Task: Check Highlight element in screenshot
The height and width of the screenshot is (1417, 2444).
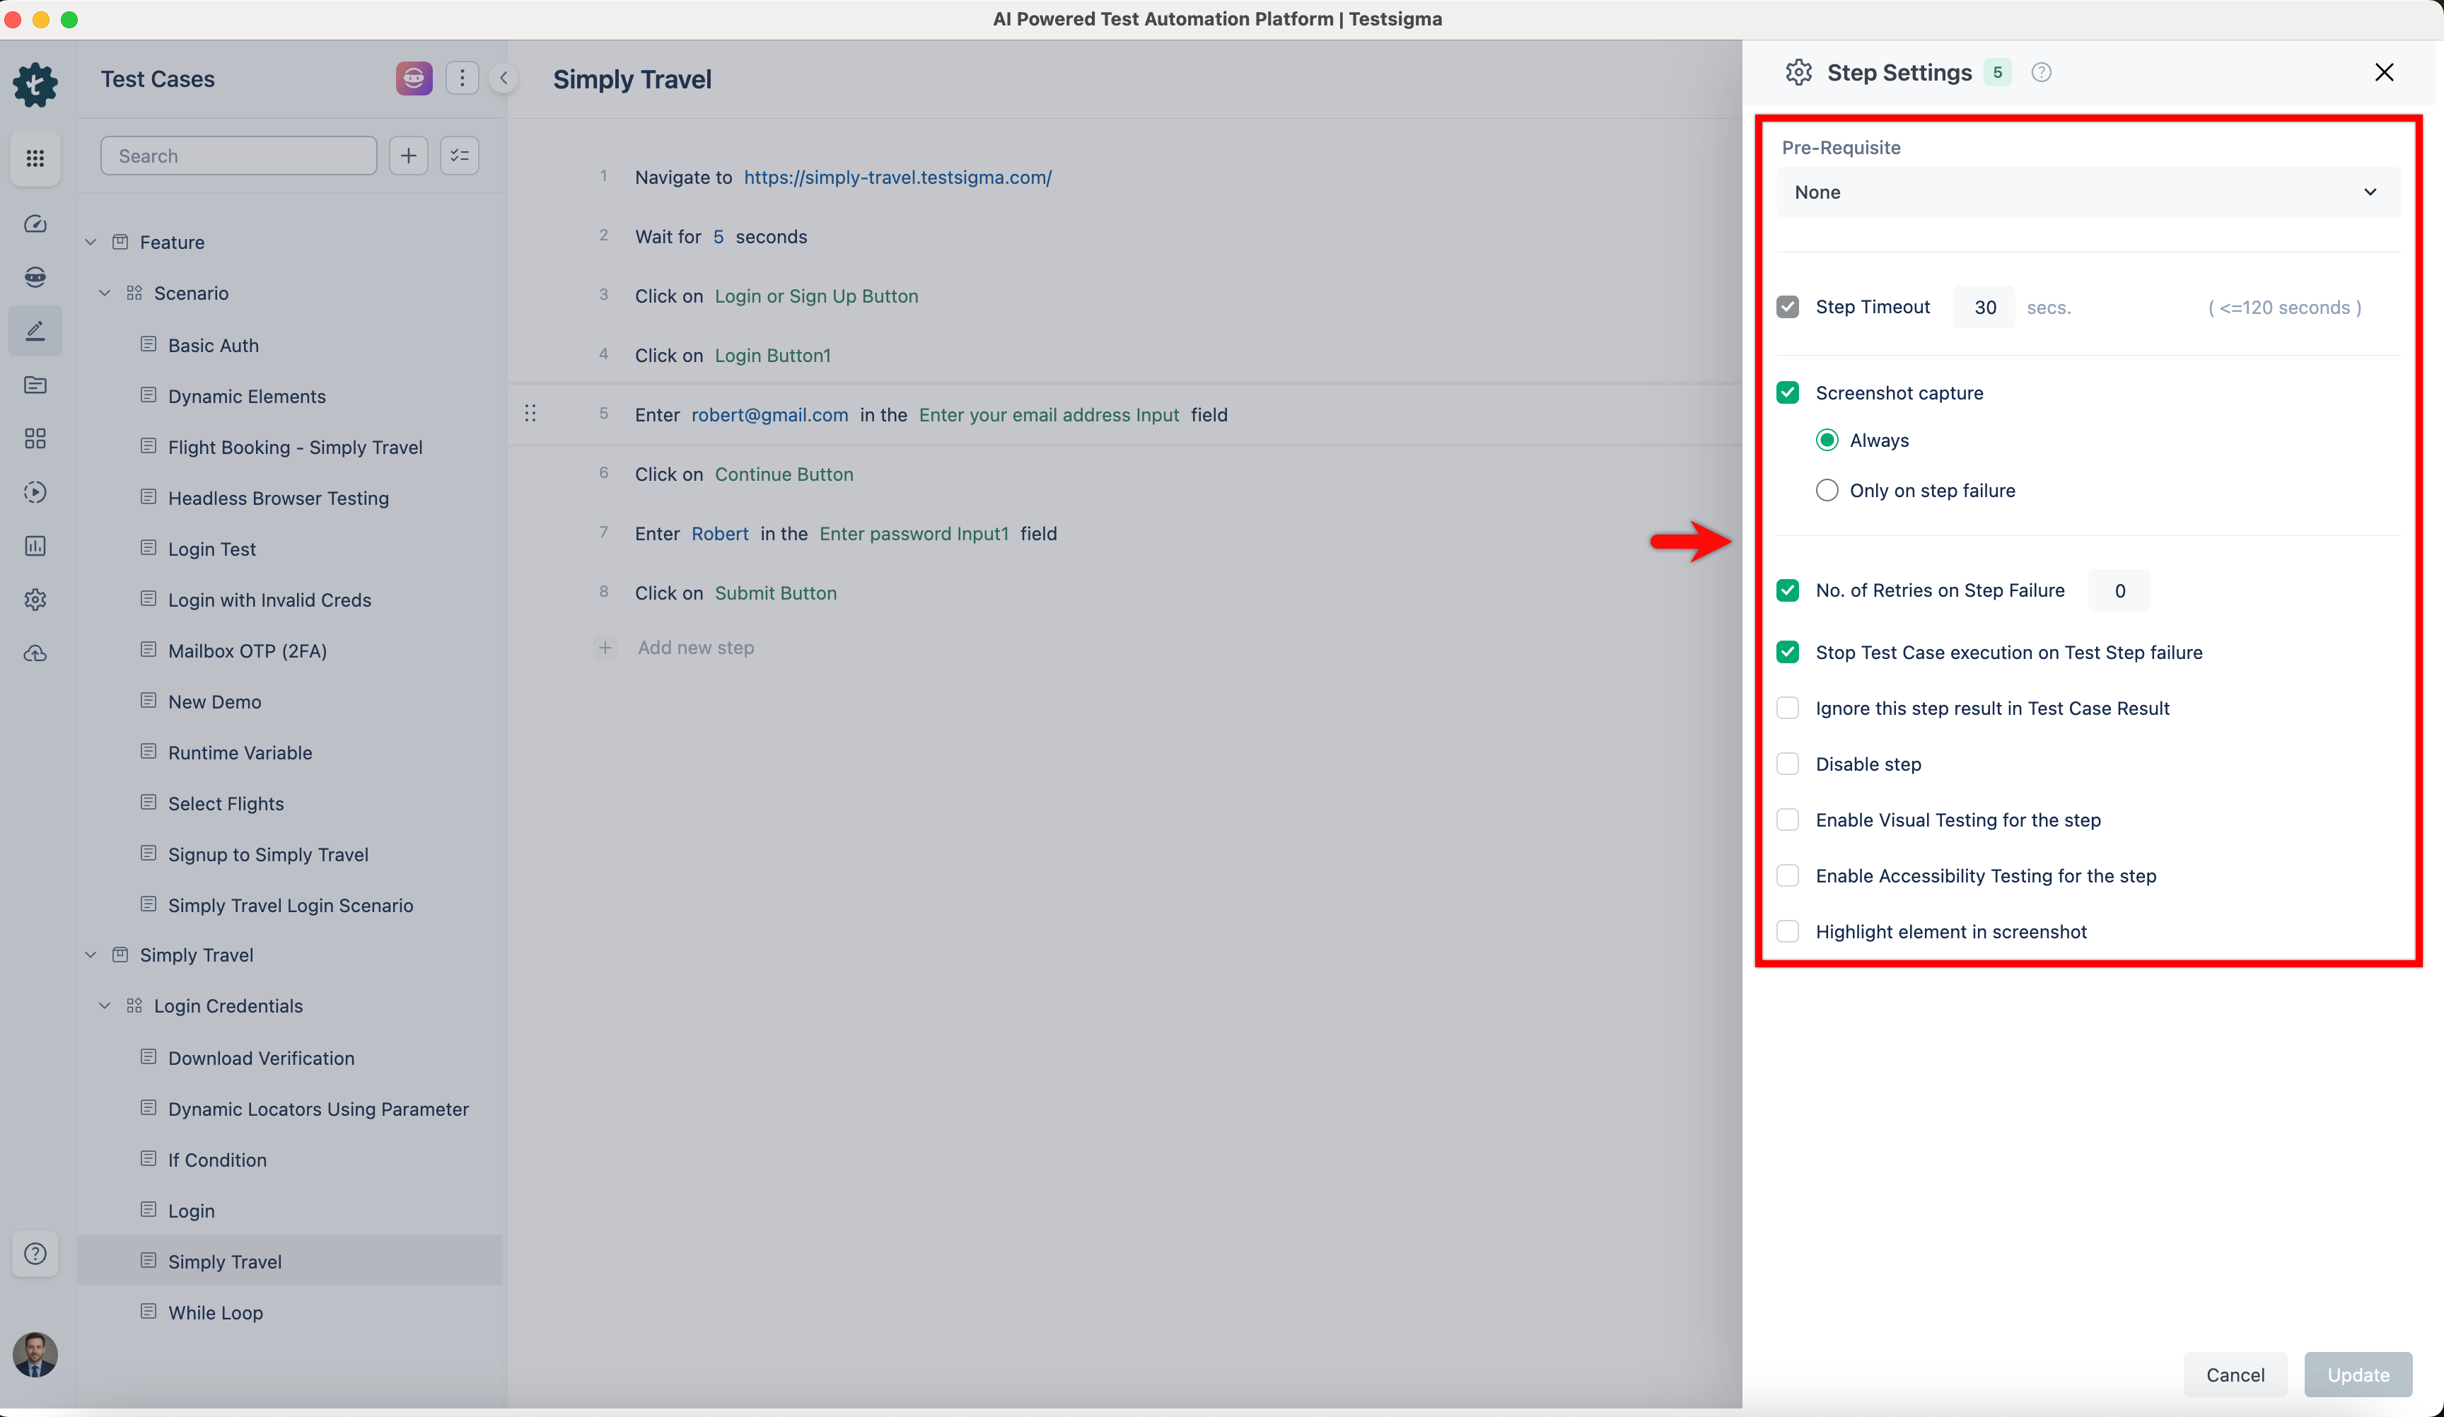Action: [x=1788, y=932]
